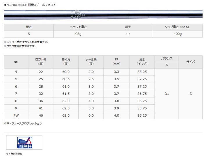The image size is (209, 159).
Task: Click the クラブ重さ (No.5) header
Action: point(178,27)
